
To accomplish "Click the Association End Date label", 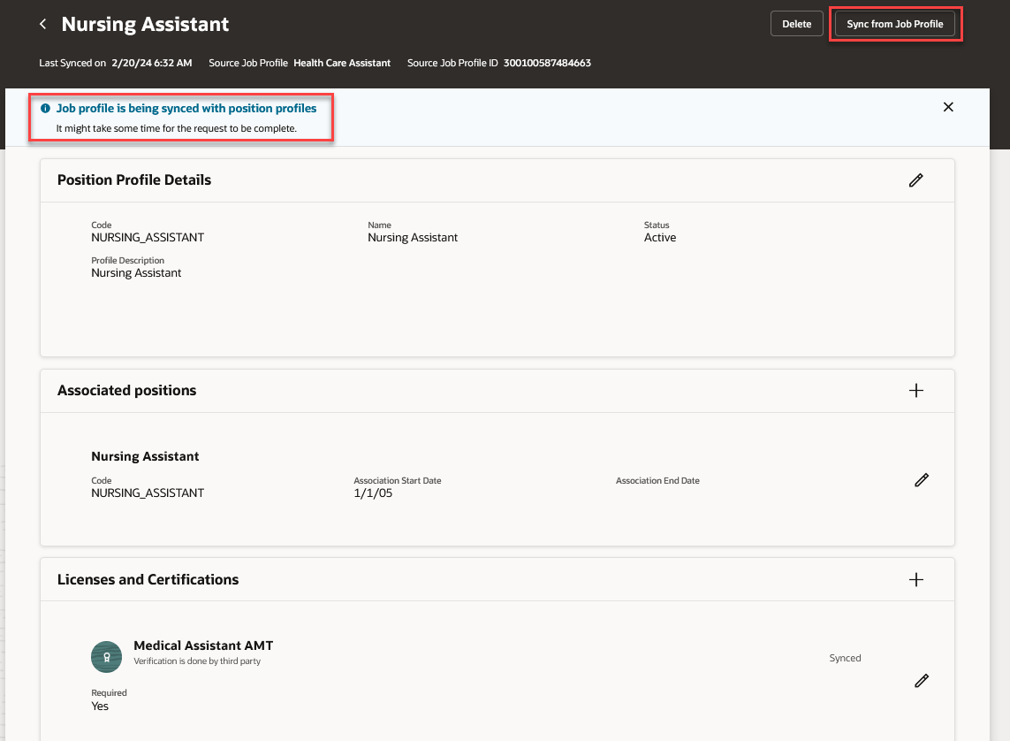I will pos(657,481).
